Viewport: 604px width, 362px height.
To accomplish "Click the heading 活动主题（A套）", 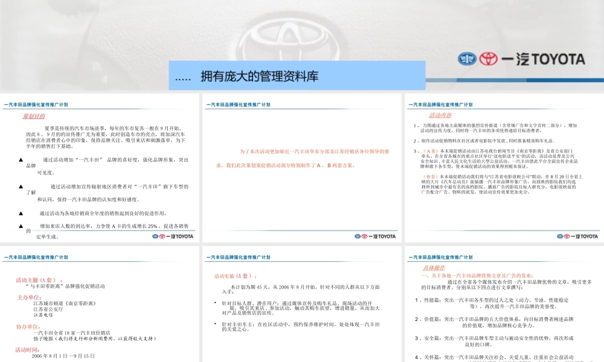I will (x=39, y=280).
